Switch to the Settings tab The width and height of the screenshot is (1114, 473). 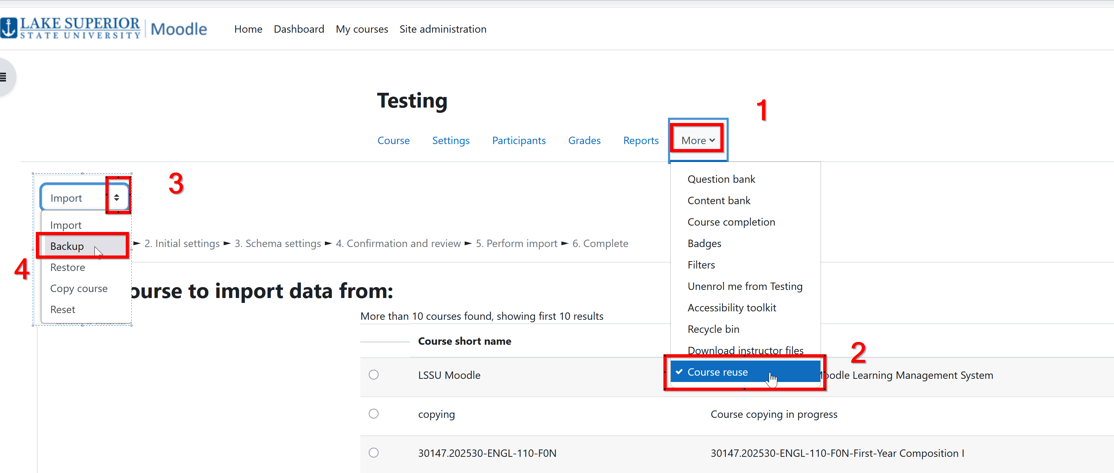[x=451, y=141]
